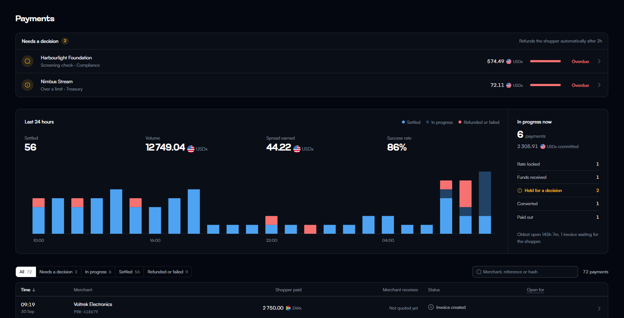Switch to the Needs a decision tab
Screen dimensions: 624x318
pyautogui.click(x=58, y=272)
